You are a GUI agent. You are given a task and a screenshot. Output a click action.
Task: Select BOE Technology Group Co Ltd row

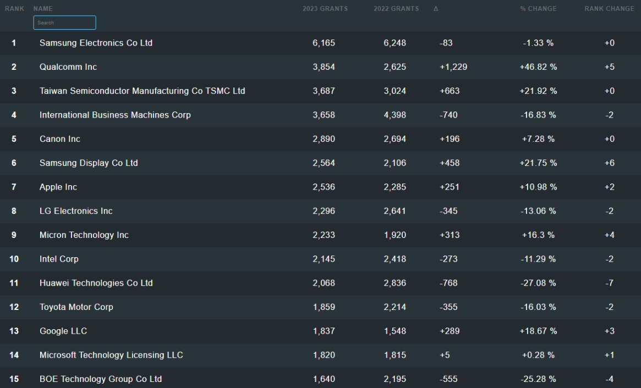pyautogui.click(x=101, y=379)
